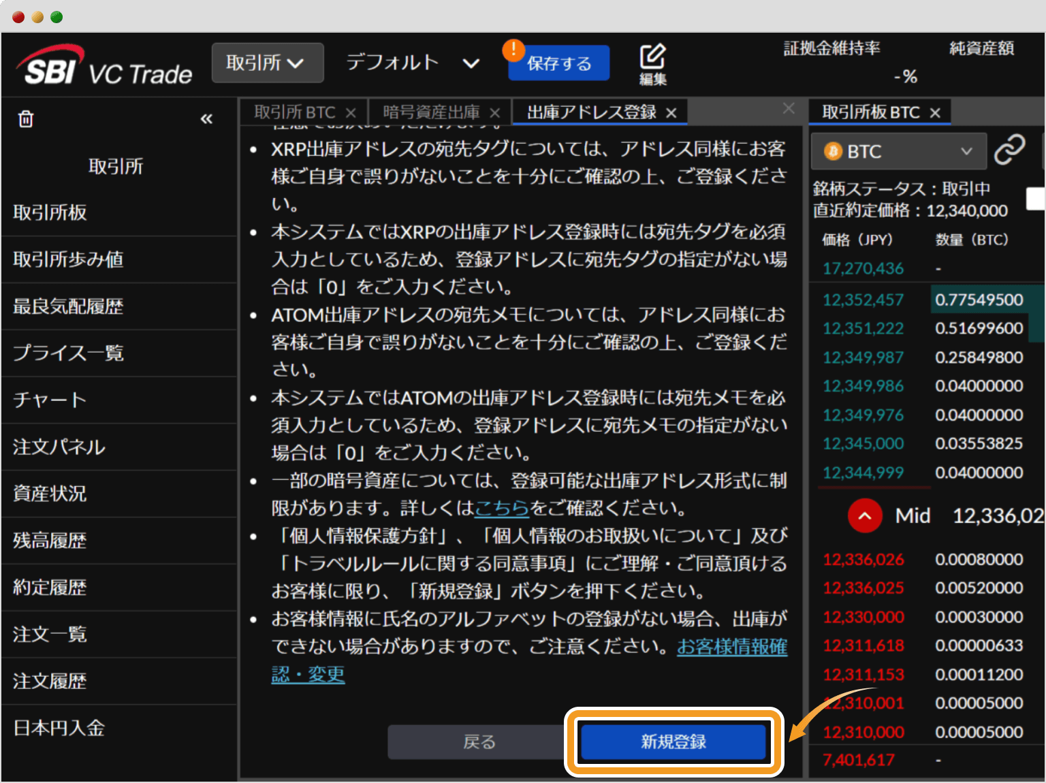This screenshot has height=783, width=1046.
Task: Open 注文パネル in sidebar
Action: tap(119, 447)
